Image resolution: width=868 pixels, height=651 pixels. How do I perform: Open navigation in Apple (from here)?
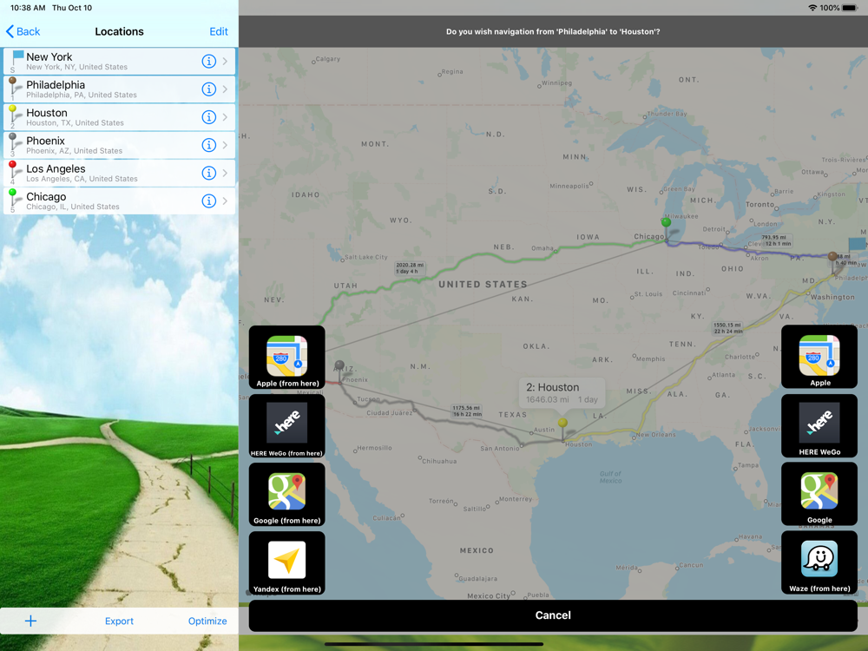[286, 358]
